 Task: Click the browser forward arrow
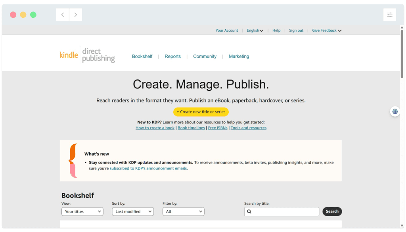click(x=76, y=15)
